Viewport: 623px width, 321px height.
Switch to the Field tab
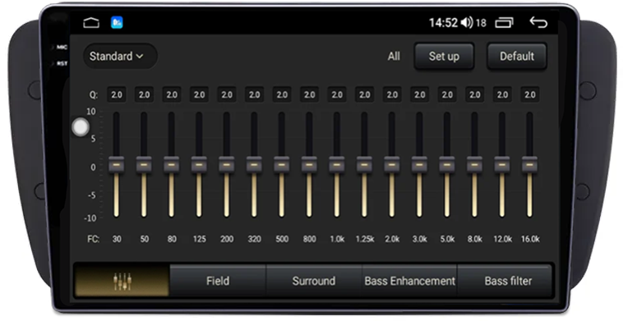(x=218, y=281)
